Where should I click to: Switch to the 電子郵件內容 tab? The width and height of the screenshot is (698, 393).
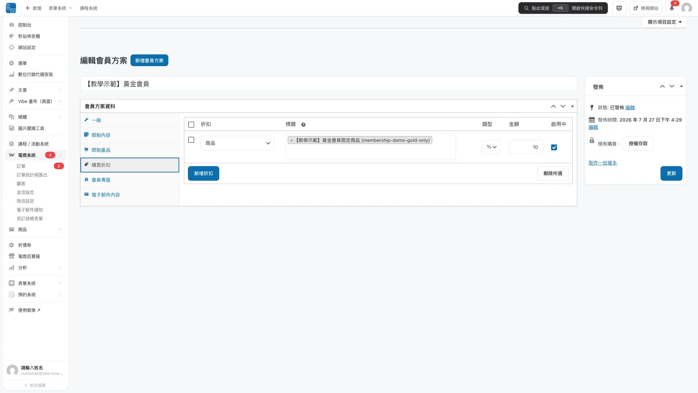[130, 195]
